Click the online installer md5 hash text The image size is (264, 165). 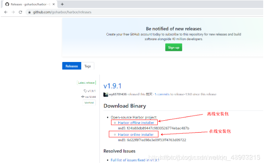[152, 140]
